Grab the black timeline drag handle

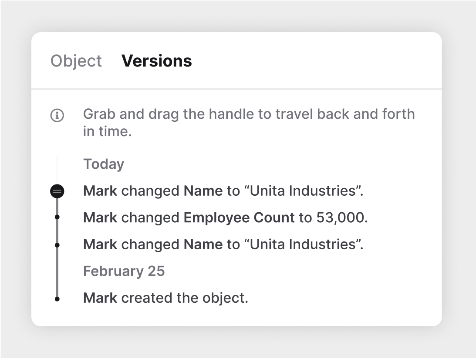(x=57, y=191)
